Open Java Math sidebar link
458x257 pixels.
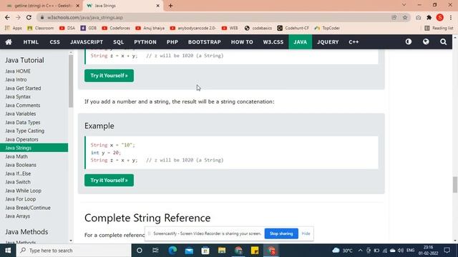point(16,156)
